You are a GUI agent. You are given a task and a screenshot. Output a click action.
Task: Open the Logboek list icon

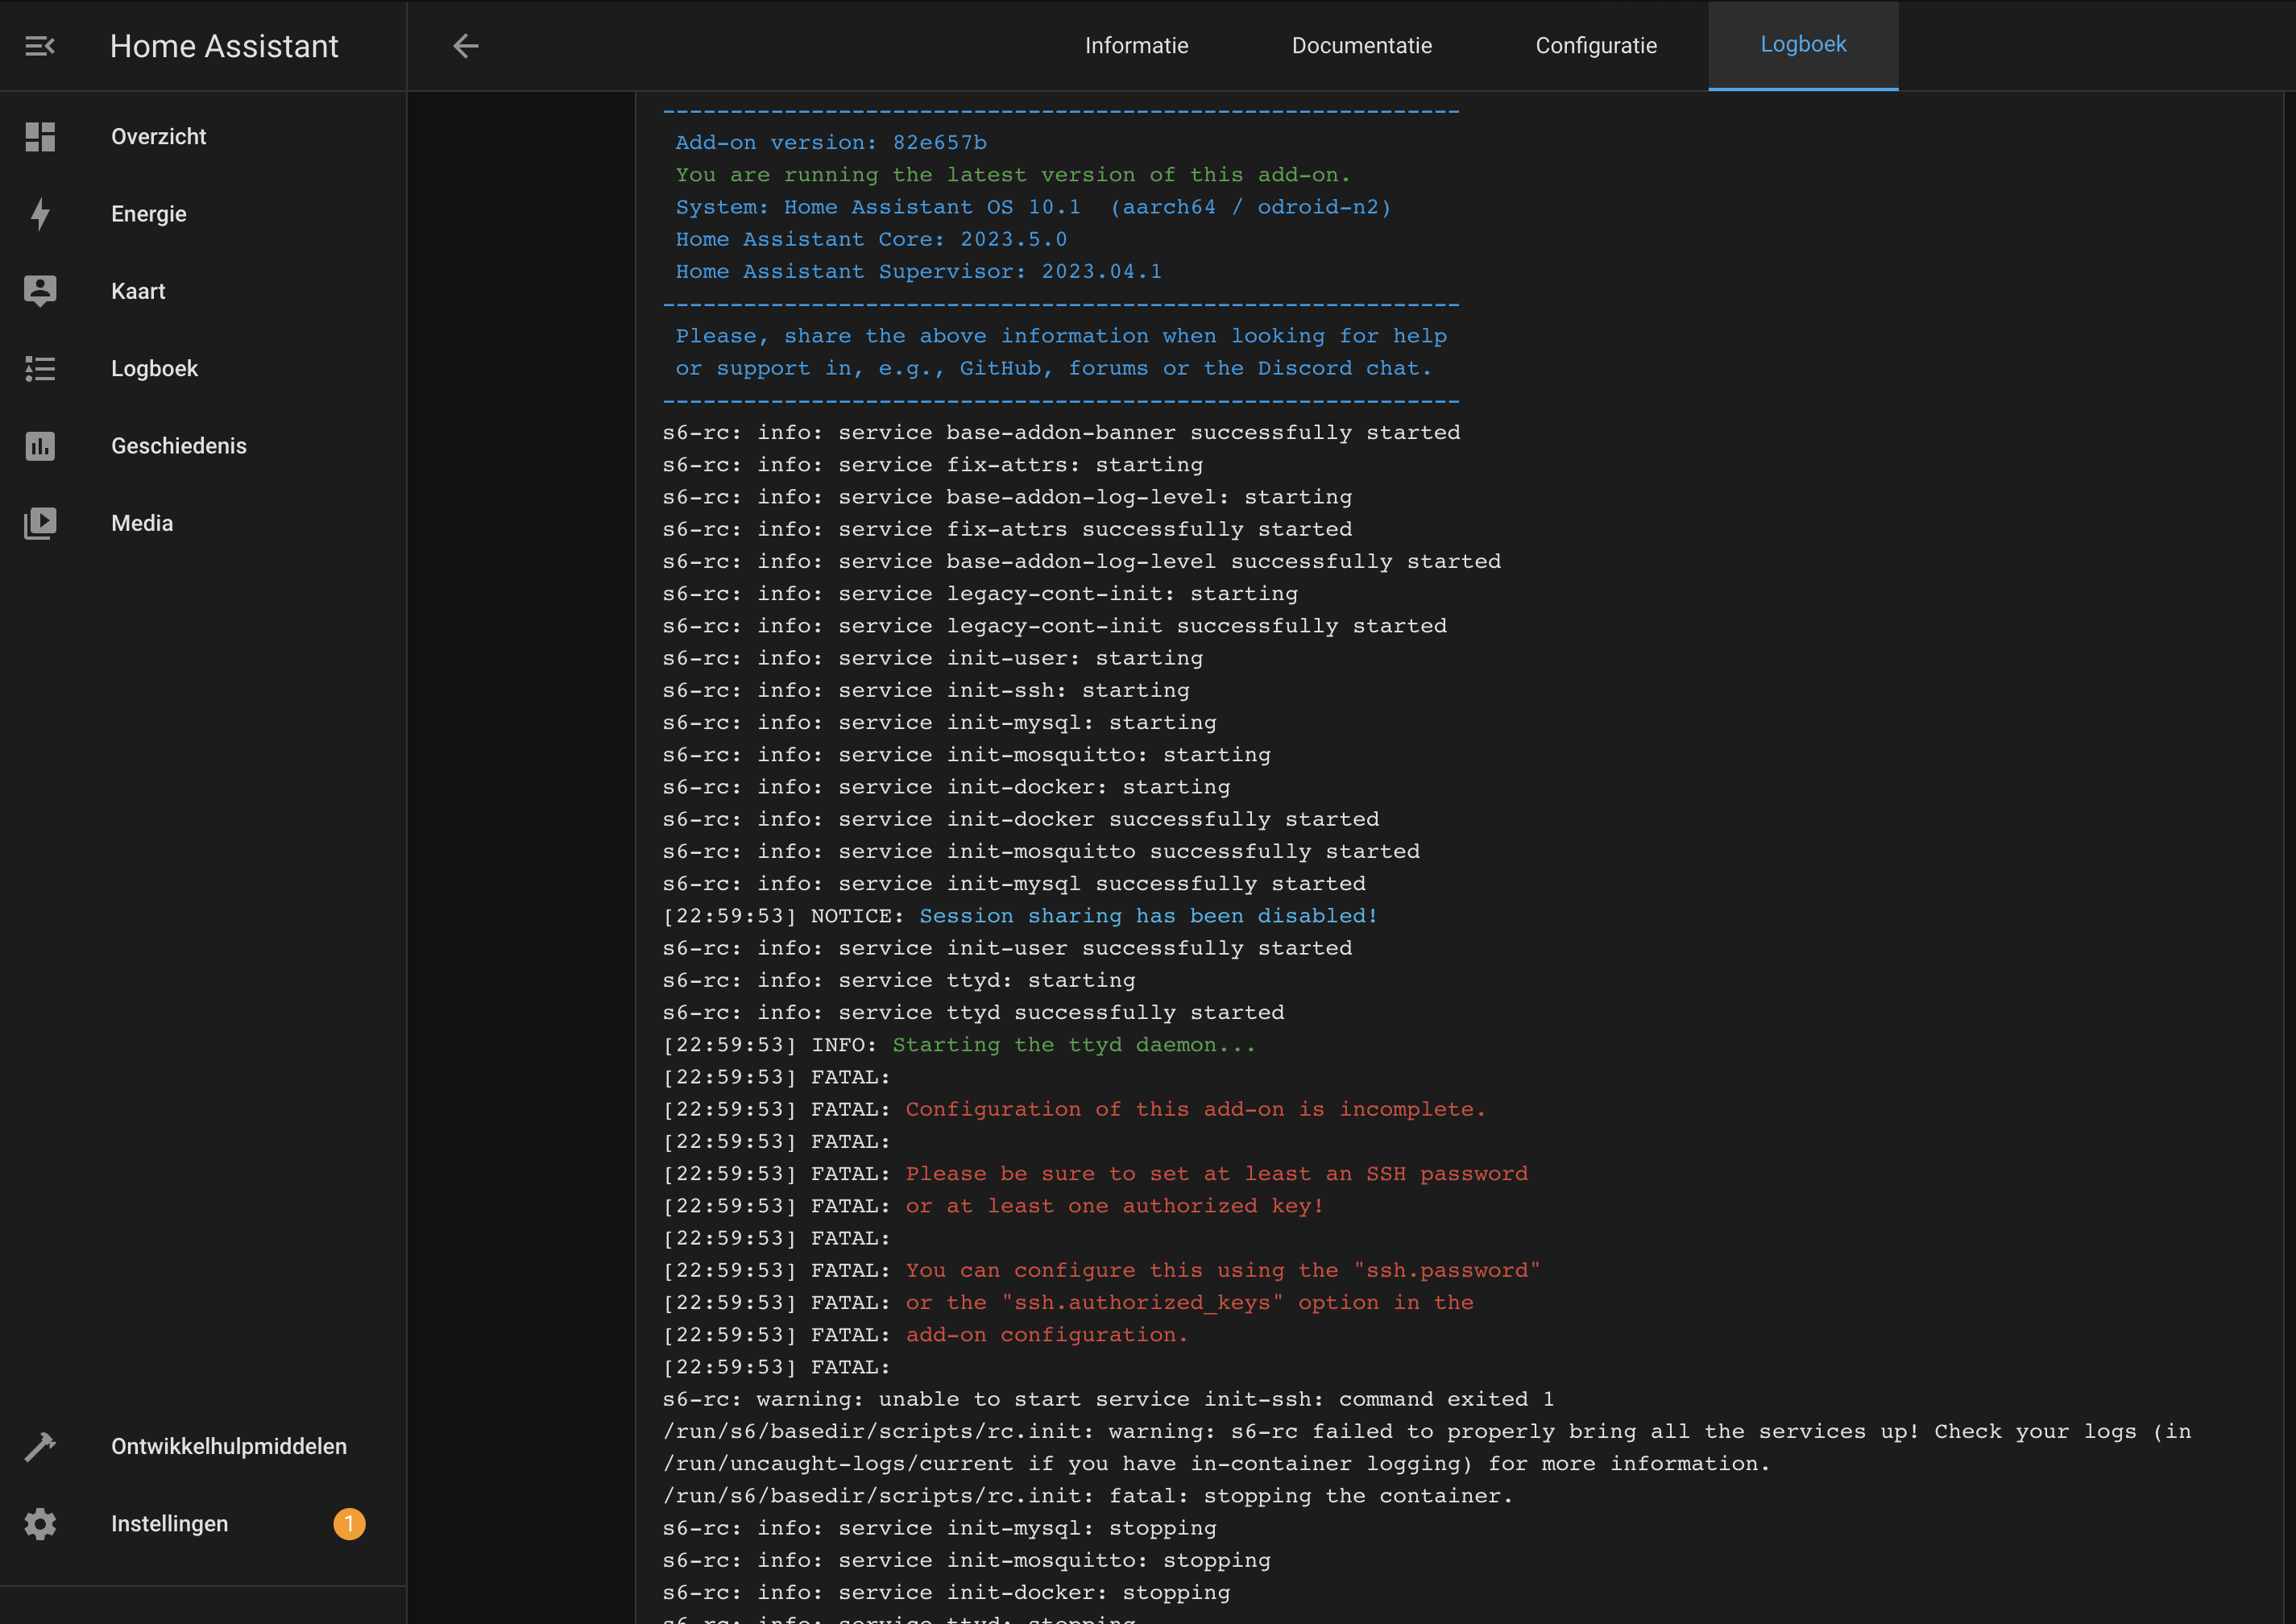point(40,368)
